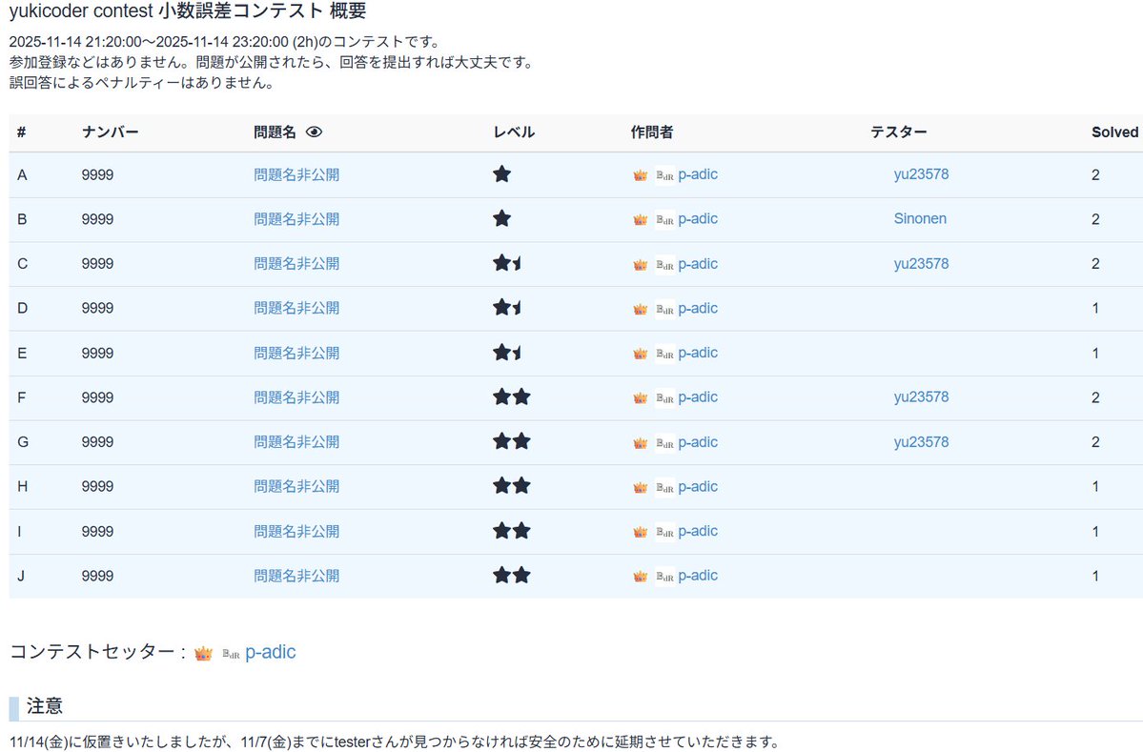
Task: Click the Solved column header
Action: pos(1114,132)
